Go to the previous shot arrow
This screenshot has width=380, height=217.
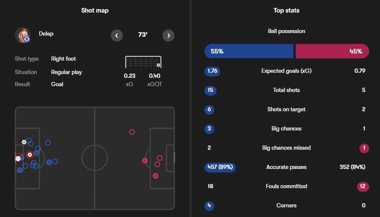coord(117,36)
